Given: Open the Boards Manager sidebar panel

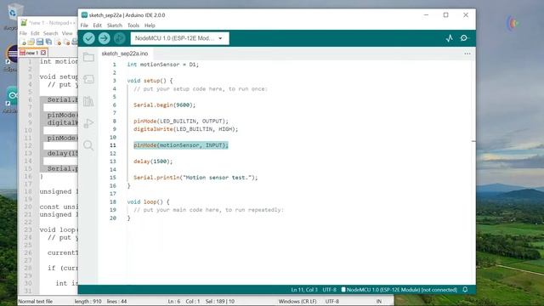Looking at the screenshot, I should (x=88, y=79).
